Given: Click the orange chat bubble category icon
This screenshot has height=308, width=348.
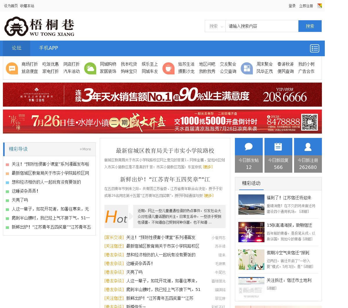Looking at the screenshot, I should point(12,68).
